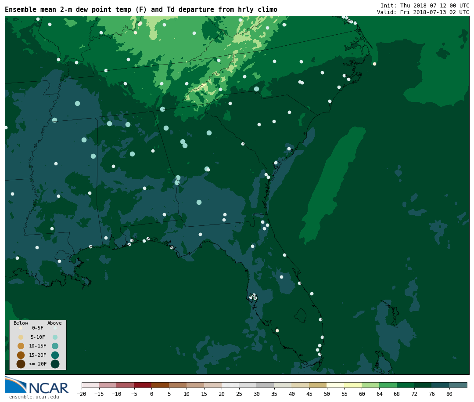Click the 64 colorbar tick label
Image resolution: width=474 pixels, height=402 pixels.
[379, 394]
